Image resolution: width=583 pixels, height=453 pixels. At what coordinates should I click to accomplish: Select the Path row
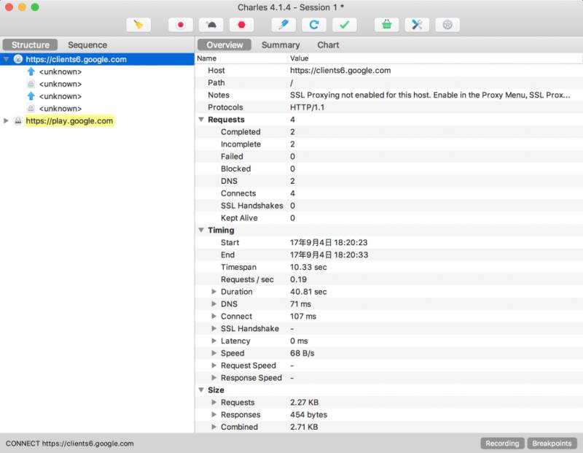coord(389,82)
